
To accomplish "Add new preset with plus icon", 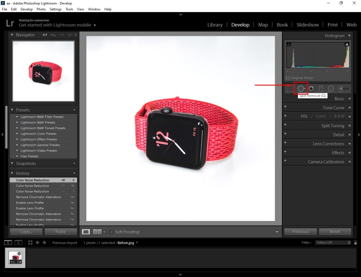I will tap(74, 110).
